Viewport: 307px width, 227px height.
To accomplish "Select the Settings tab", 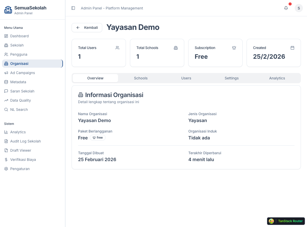I will tap(232, 78).
